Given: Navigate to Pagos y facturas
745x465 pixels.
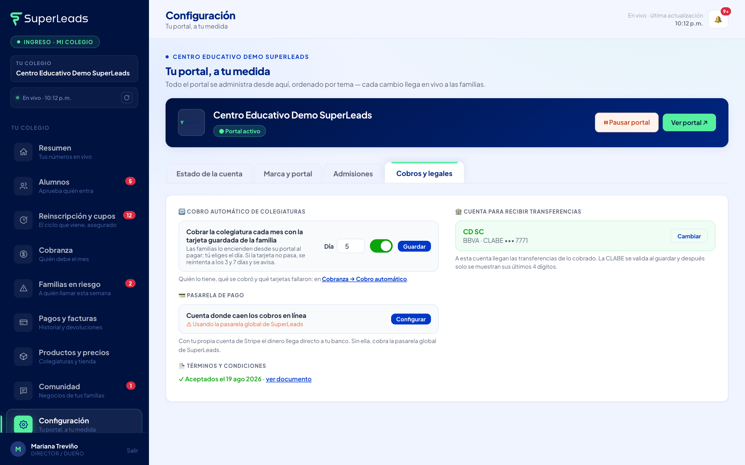Looking at the screenshot, I should tap(74, 322).
